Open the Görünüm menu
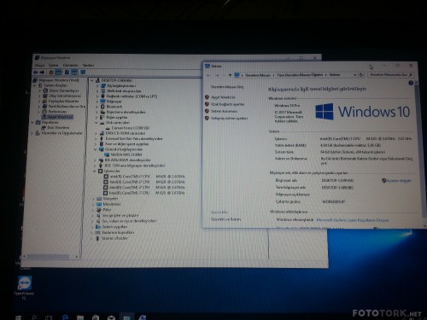This screenshot has width=427, height=320. click(x=70, y=65)
